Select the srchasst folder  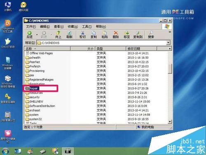33,110
